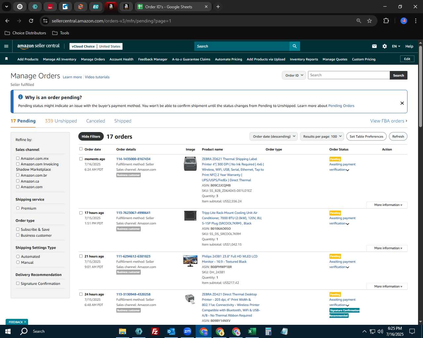
Task: Click the site information icon in address bar
Action: (45, 21)
